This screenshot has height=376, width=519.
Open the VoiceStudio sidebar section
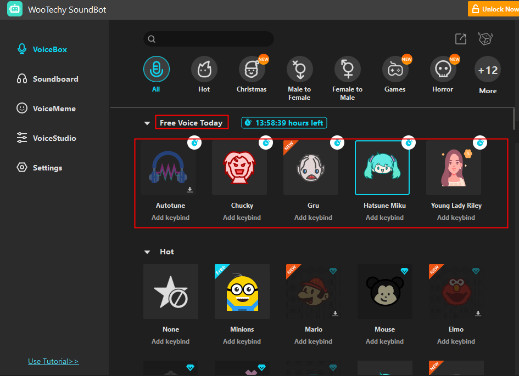tap(54, 138)
